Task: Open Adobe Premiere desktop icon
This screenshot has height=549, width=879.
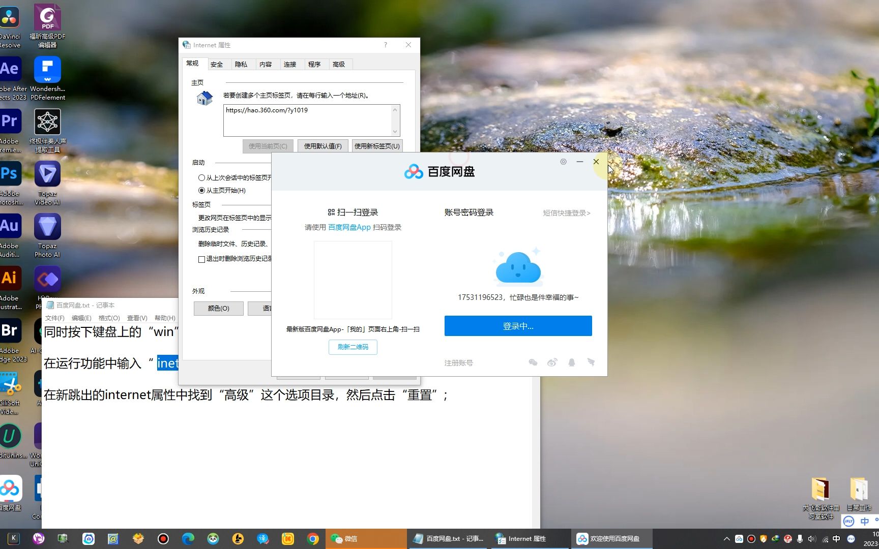Action: click(10, 131)
